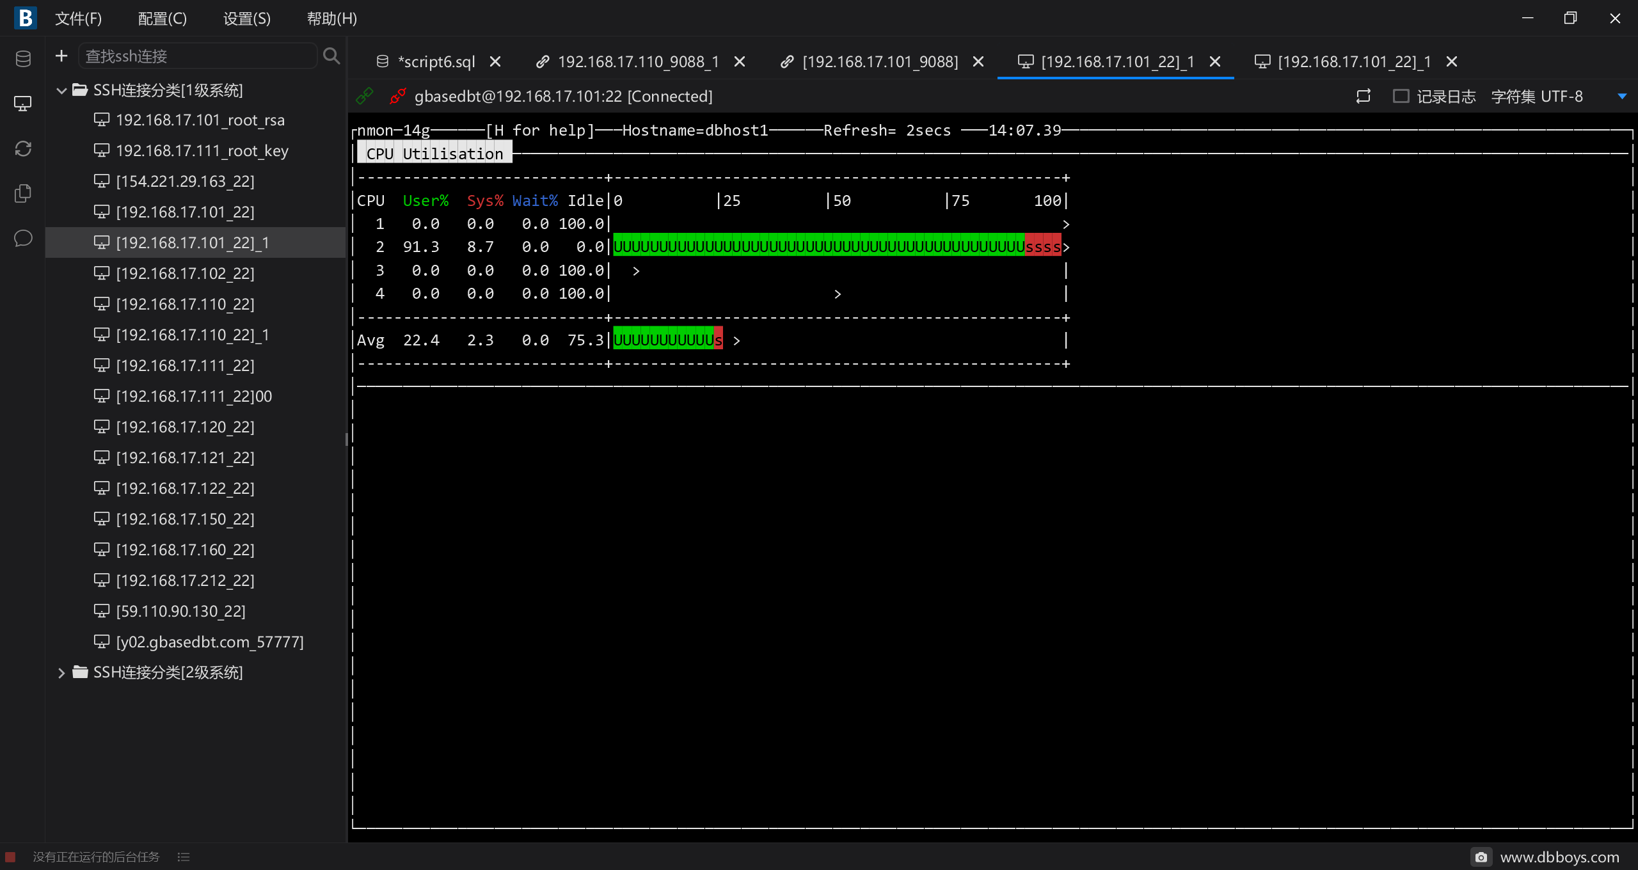Open the 配置(C) menu
Screen dimensions: 1638x870
coord(163,19)
